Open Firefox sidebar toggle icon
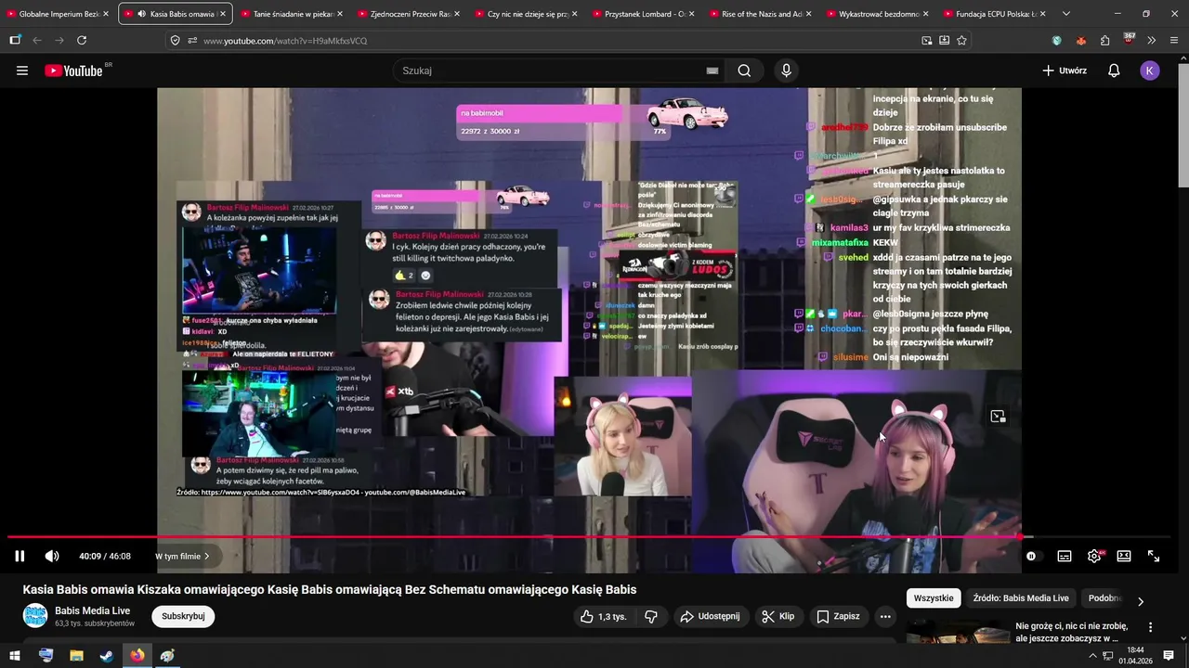The image size is (1189, 668). pyautogui.click(x=15, y=41)
